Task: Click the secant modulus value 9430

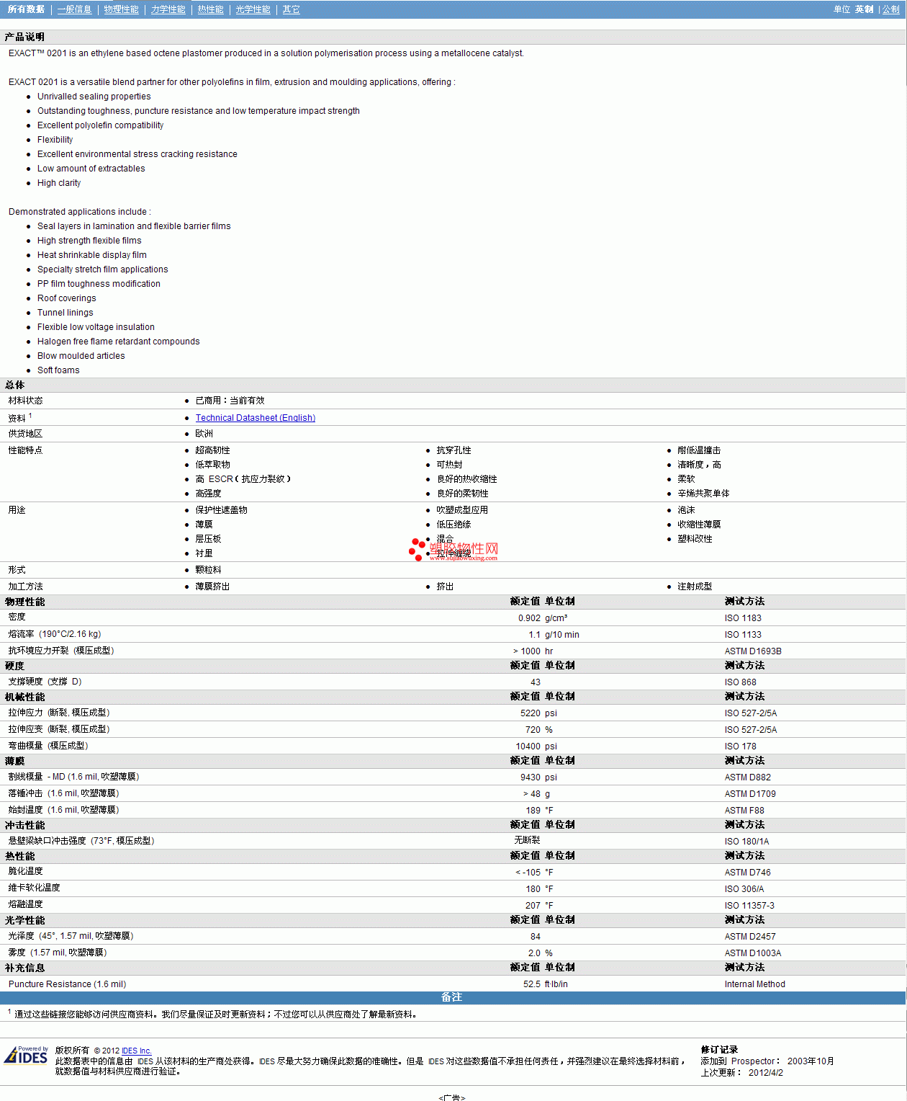Action: (x=531, y=777)
